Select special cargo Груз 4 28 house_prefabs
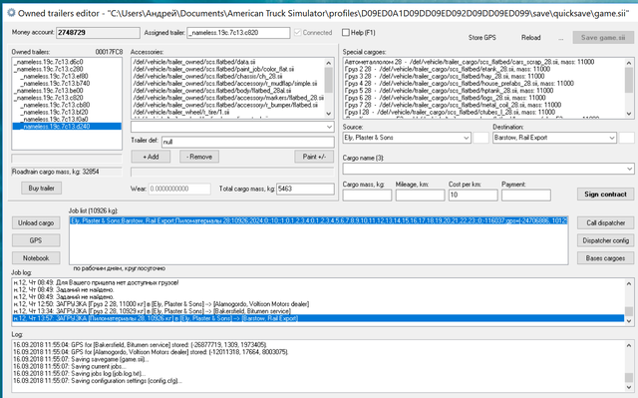Viewport: 638px width, 398px height. (483, 84)
